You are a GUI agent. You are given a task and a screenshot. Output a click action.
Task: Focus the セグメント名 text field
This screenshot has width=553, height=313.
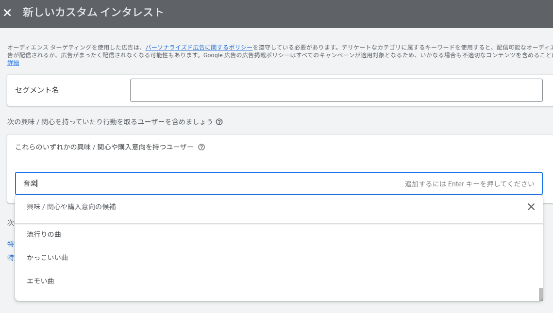[x=336, y=90]
